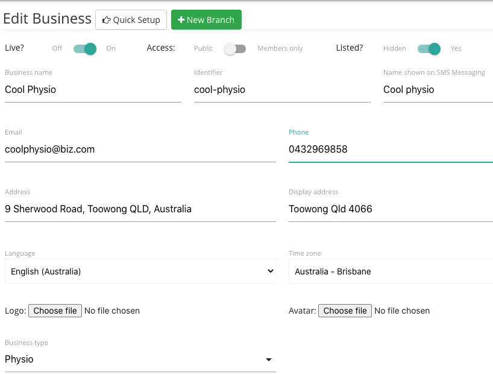Click the Phone number field

click(x=391, y=149)
